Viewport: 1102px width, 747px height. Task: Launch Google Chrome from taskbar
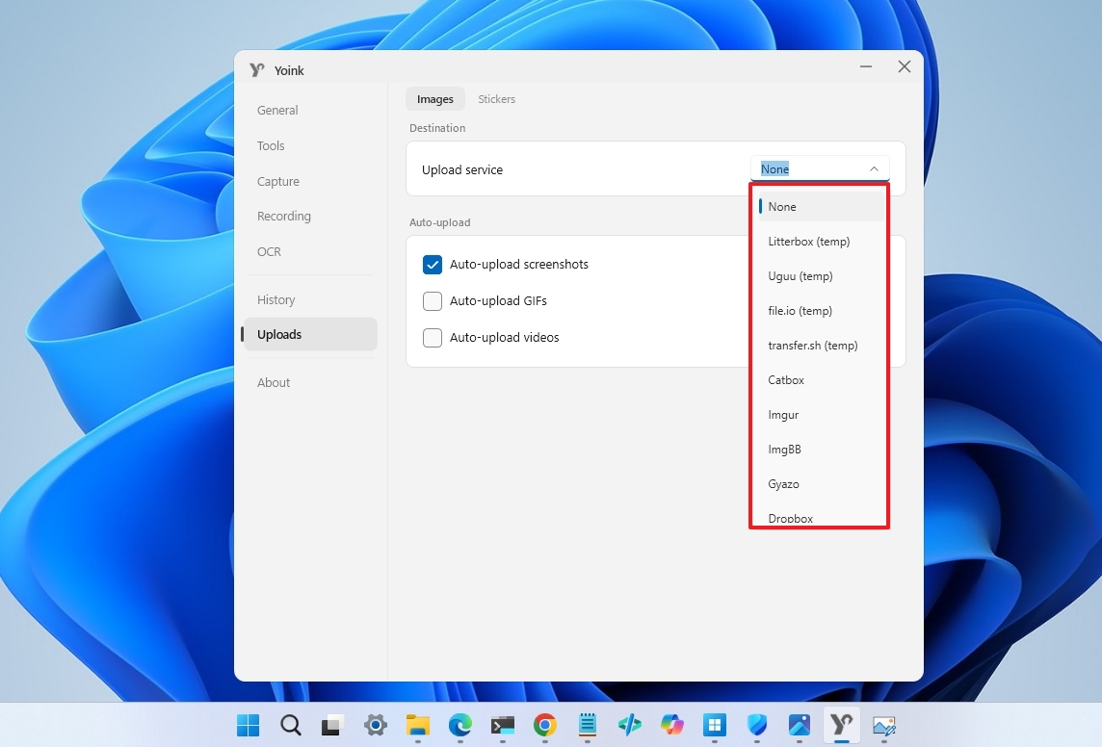pos(544,725)
